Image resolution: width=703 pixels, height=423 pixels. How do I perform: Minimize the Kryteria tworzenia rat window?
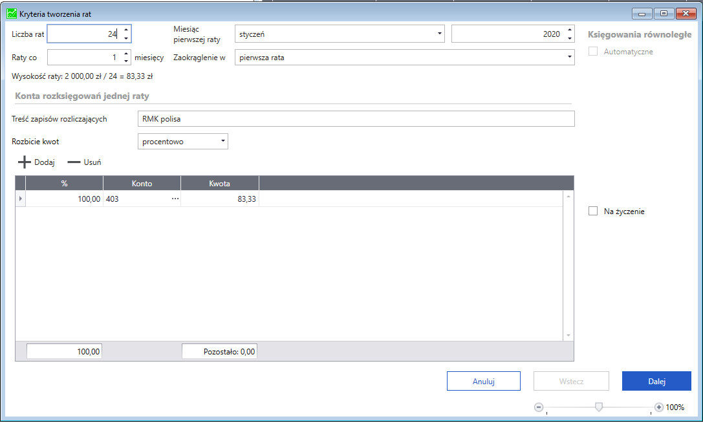pyautogui.click(x=642, y=14)
